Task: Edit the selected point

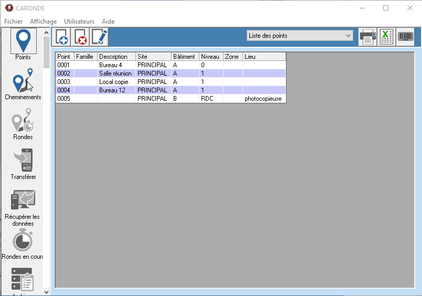Action: 99,37
